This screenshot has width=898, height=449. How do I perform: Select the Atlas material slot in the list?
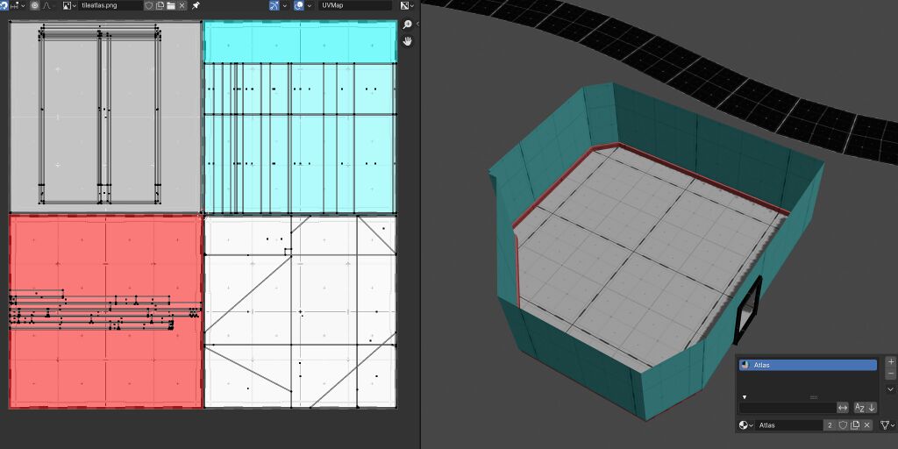point(808,365)
